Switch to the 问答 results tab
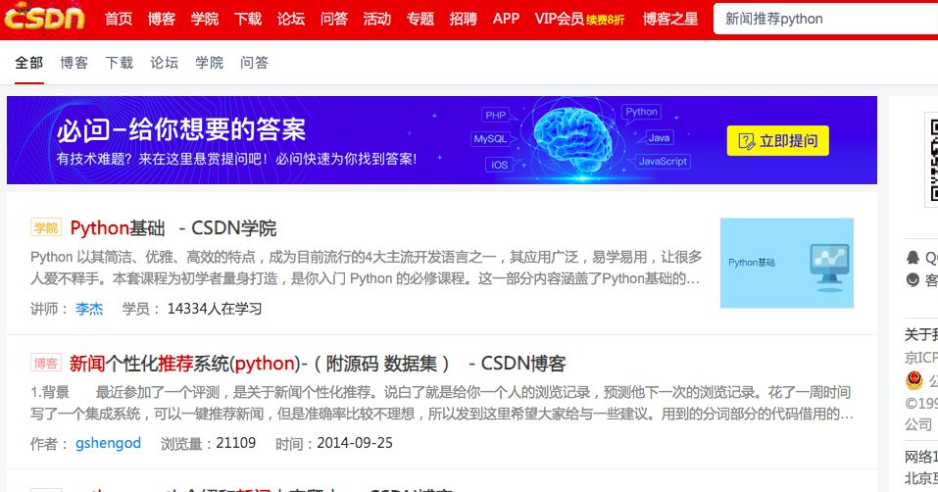Image resolution: width=938 pixels, height=492 pixels. [x=254, y=62]
